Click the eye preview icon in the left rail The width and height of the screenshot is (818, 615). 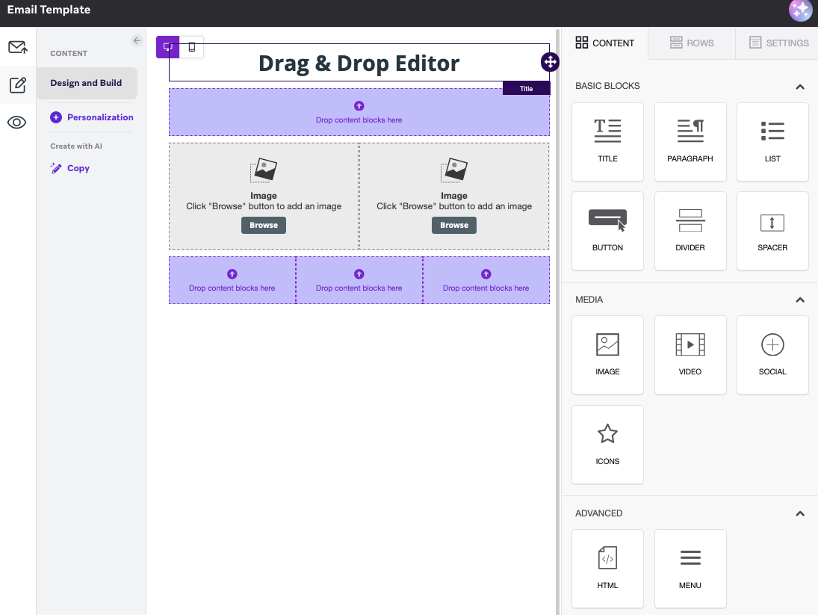pyautogui.click(x=16, y=123)
